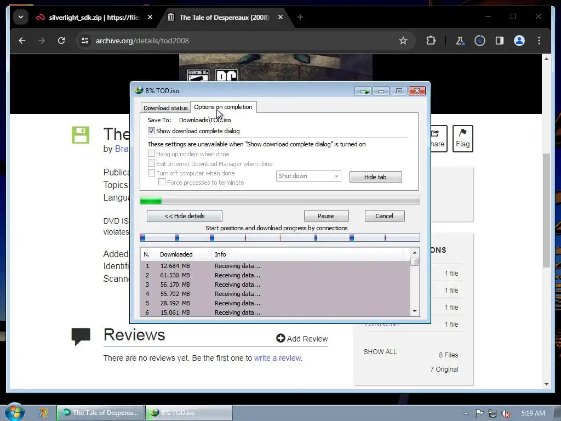Switch to the silverlight_sdk.zip browser tab
Screen dimensions: 561x421
click(x=94, y=17)
